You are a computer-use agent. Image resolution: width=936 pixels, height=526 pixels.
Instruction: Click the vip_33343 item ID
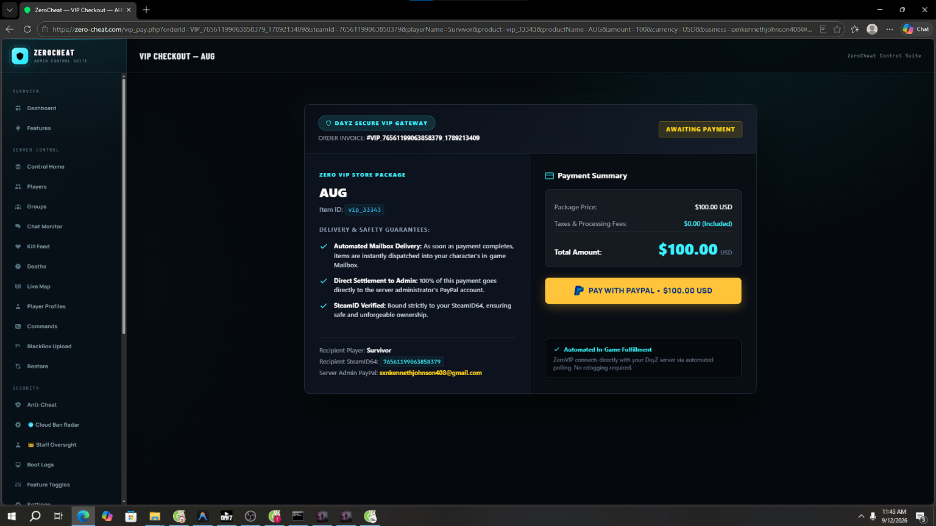coord(364,210)
